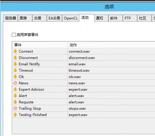The image size is (155, 136).
Task: Click the disabled icon beside Trailing Stop
Action: click(15, 109)
